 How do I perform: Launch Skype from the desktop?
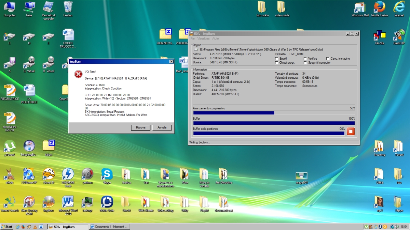[x=107, y=176]
